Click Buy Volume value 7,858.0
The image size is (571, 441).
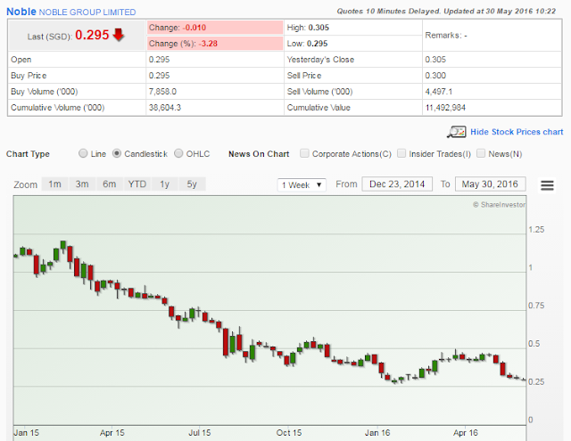pos(162,92)
